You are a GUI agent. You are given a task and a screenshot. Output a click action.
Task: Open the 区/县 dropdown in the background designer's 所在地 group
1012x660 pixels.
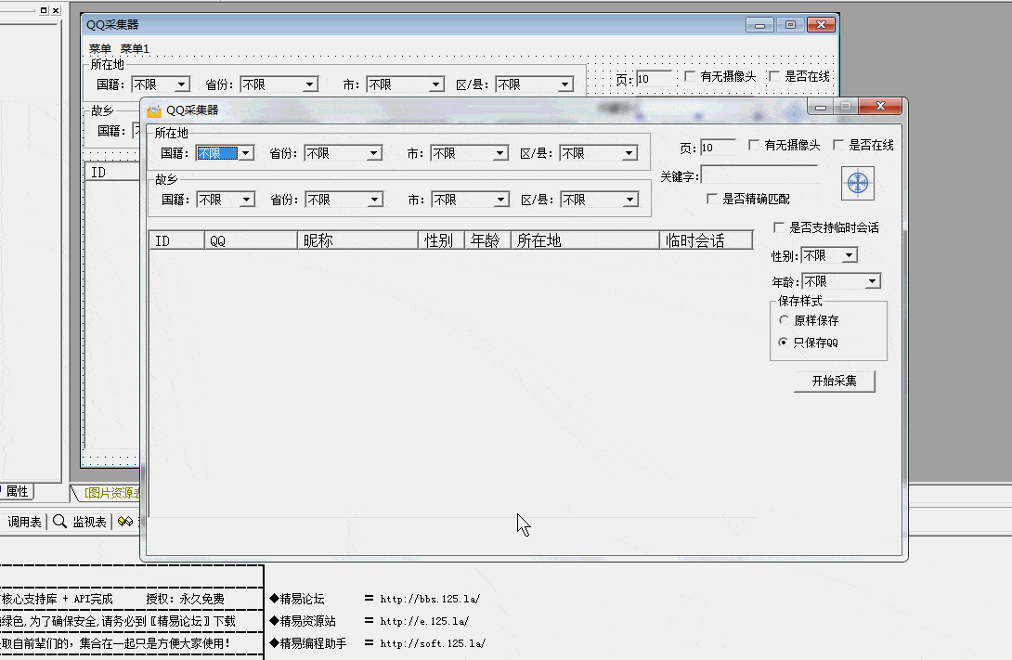click(x=565, y=84)
